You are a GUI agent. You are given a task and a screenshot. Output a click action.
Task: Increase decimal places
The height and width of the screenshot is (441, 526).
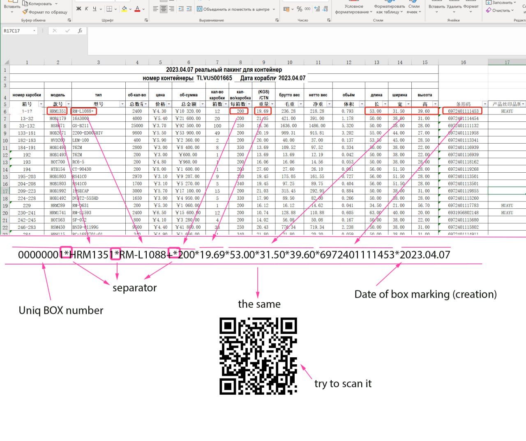point(317,9)
